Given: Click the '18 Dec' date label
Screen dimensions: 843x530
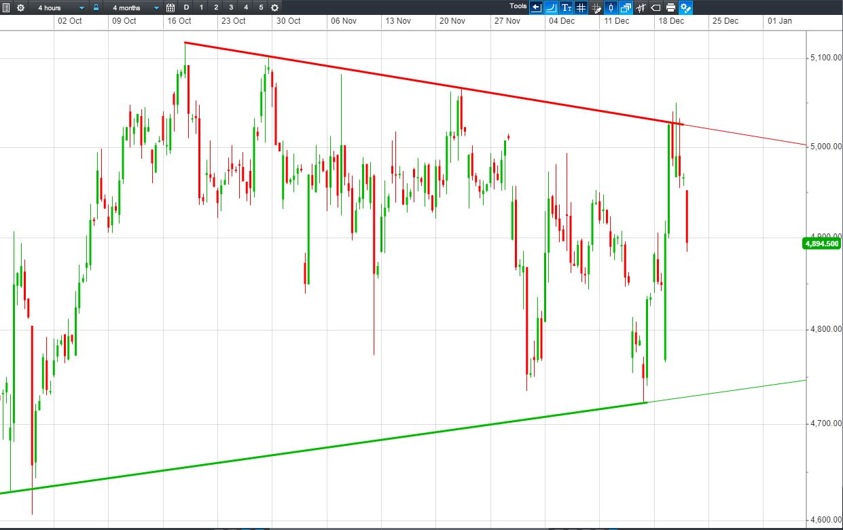Looking at the screenshot, I should tap(671, 21).
